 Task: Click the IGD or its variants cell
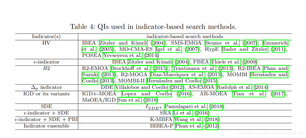(x=46, y=94)
